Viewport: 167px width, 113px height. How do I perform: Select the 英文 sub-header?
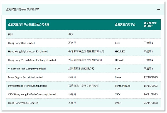pyautogui.click(x=11, y=34)
